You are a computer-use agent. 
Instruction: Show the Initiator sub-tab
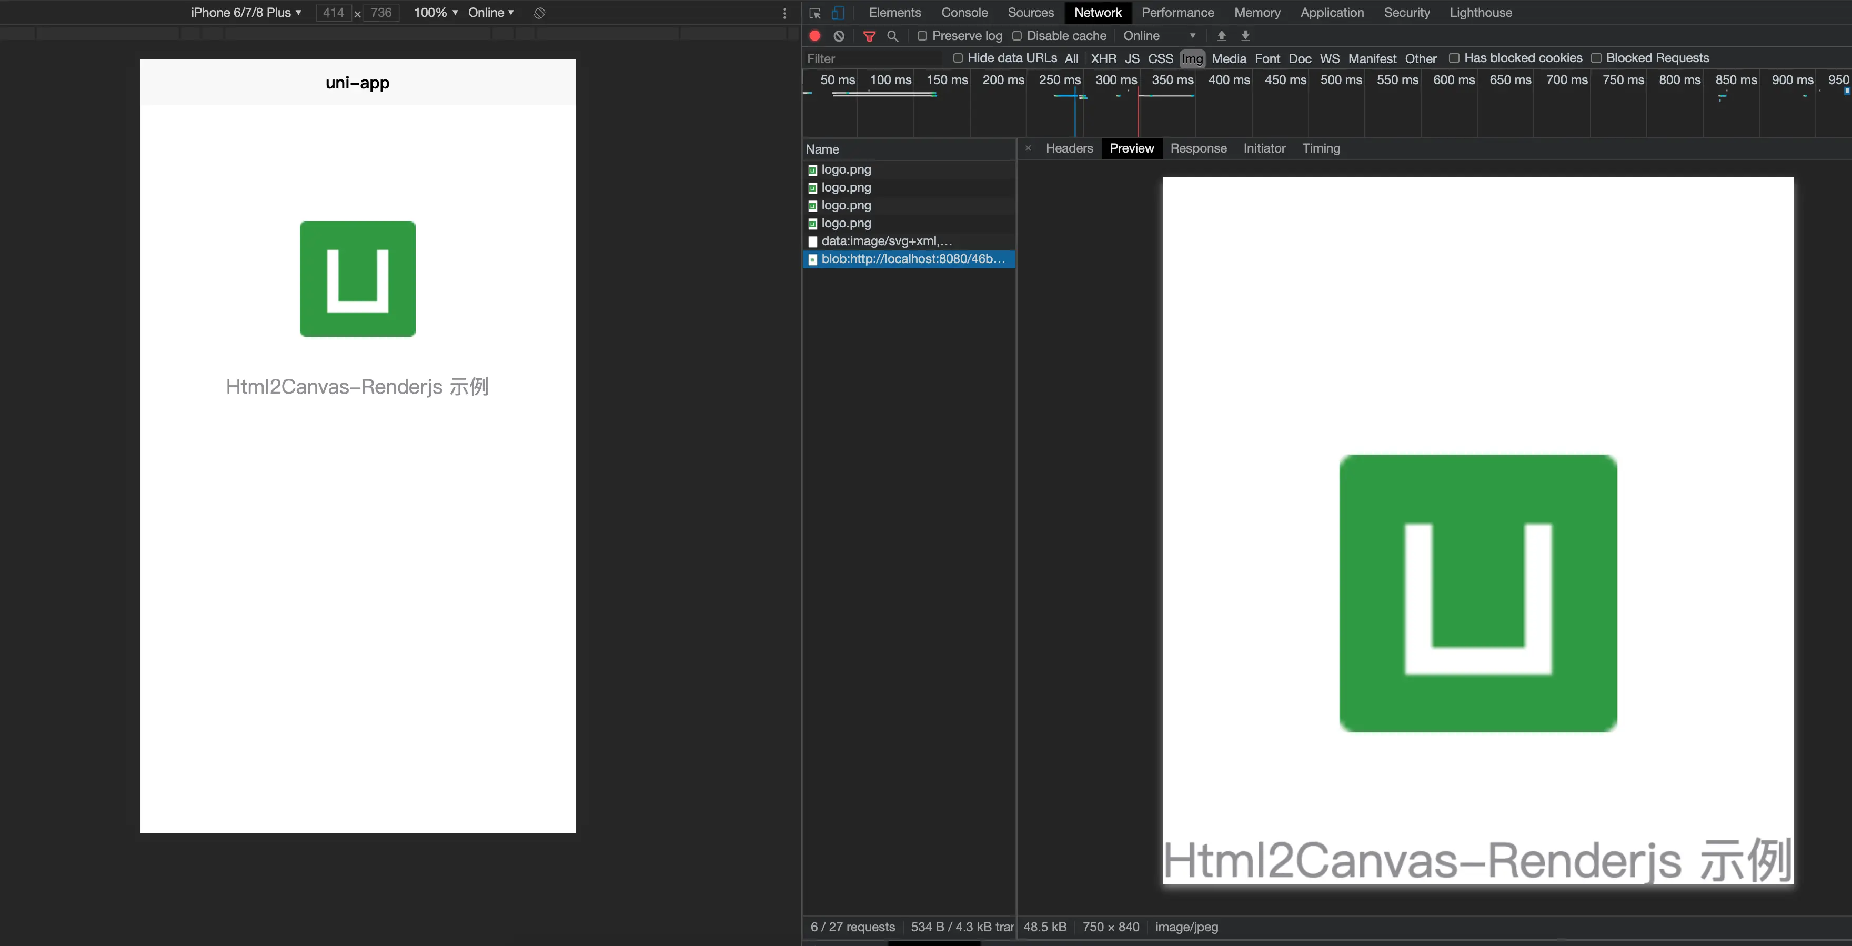point(1264,148)
